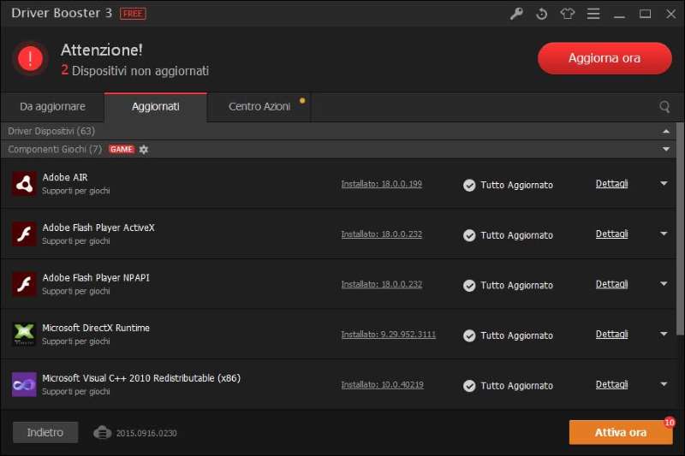Open the hamburger menu icon
The width and height of the screenshot is (685, 456).
point(593,14)
